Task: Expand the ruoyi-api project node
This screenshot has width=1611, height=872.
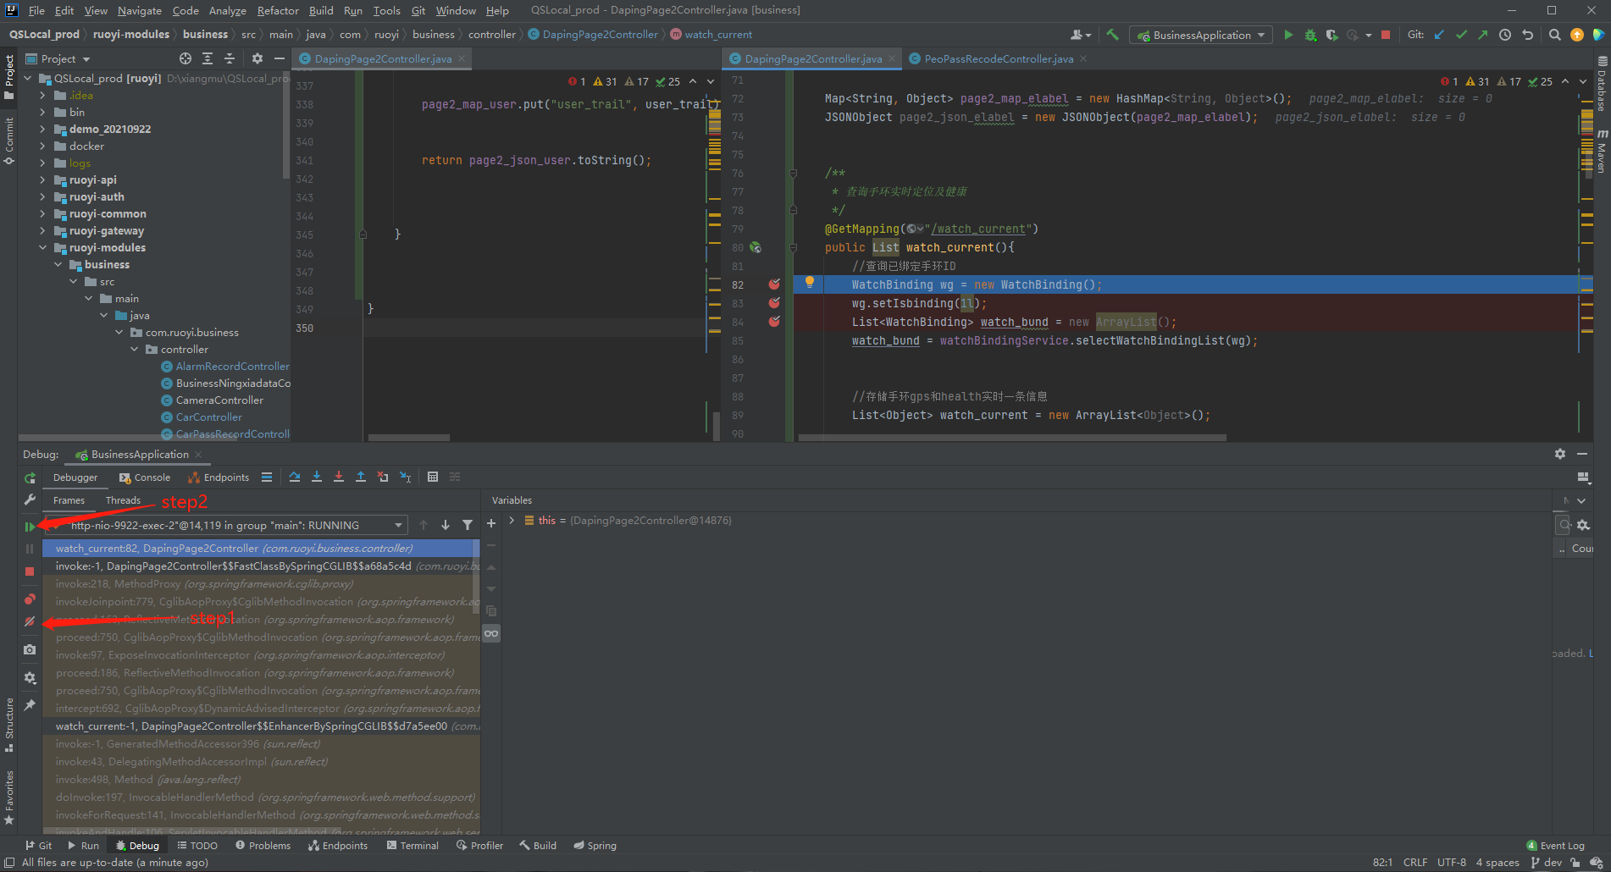Action: tap(42, 179)
